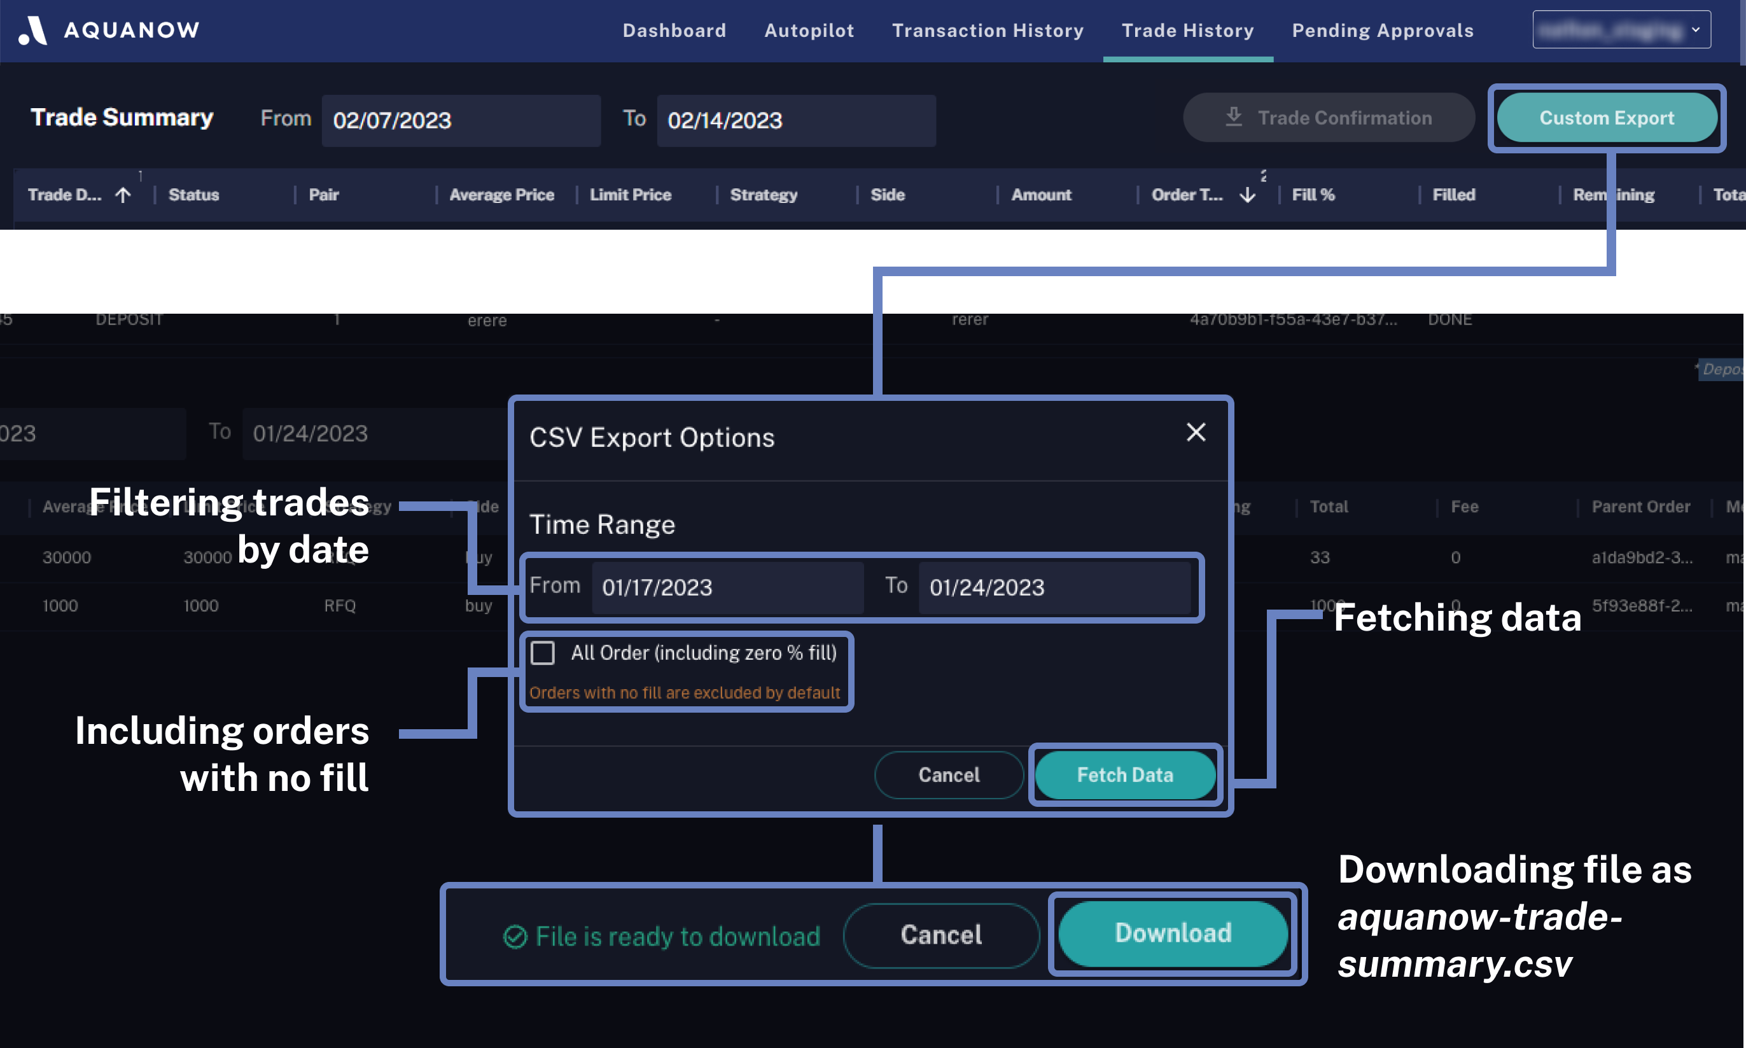Viewport: 1746px width, 1048px height.
Task: Click the Download button
Action: [x=1173, y=933]
